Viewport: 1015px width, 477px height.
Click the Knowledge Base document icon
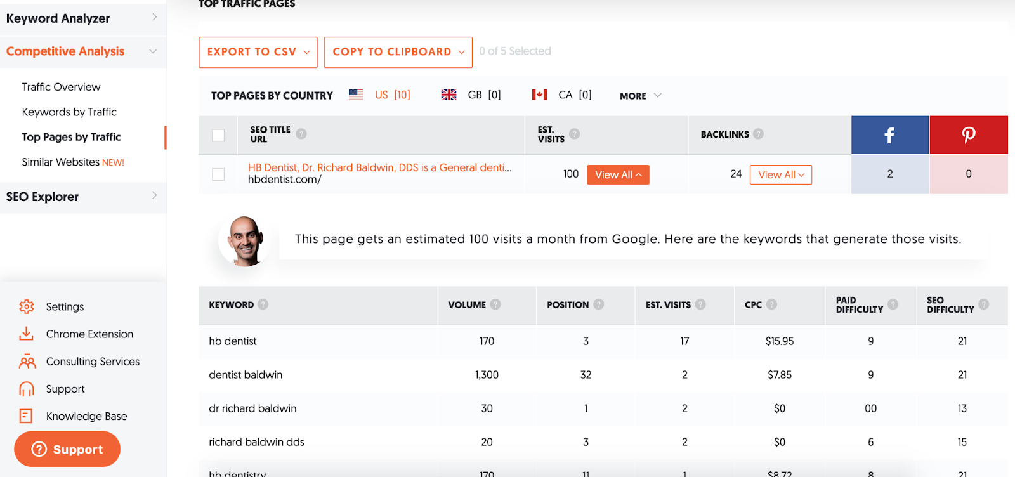pos(27,416)
